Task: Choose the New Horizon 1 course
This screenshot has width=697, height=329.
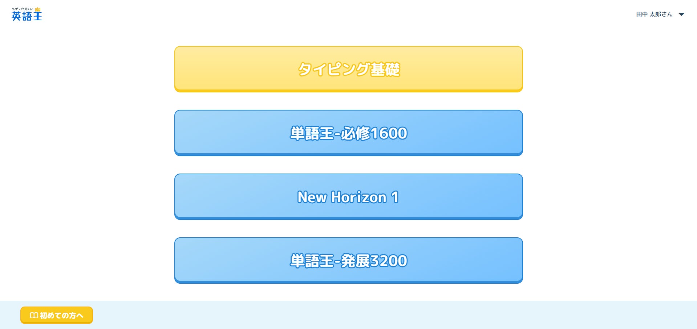Action: coord(348,196)
